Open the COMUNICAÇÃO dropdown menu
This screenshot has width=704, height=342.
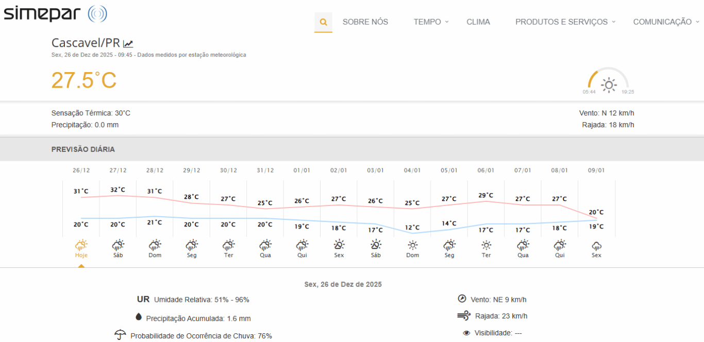click(666, 22)
